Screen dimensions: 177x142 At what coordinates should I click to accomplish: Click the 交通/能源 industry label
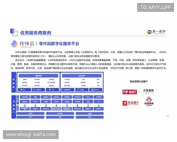[x=67, y=85]
